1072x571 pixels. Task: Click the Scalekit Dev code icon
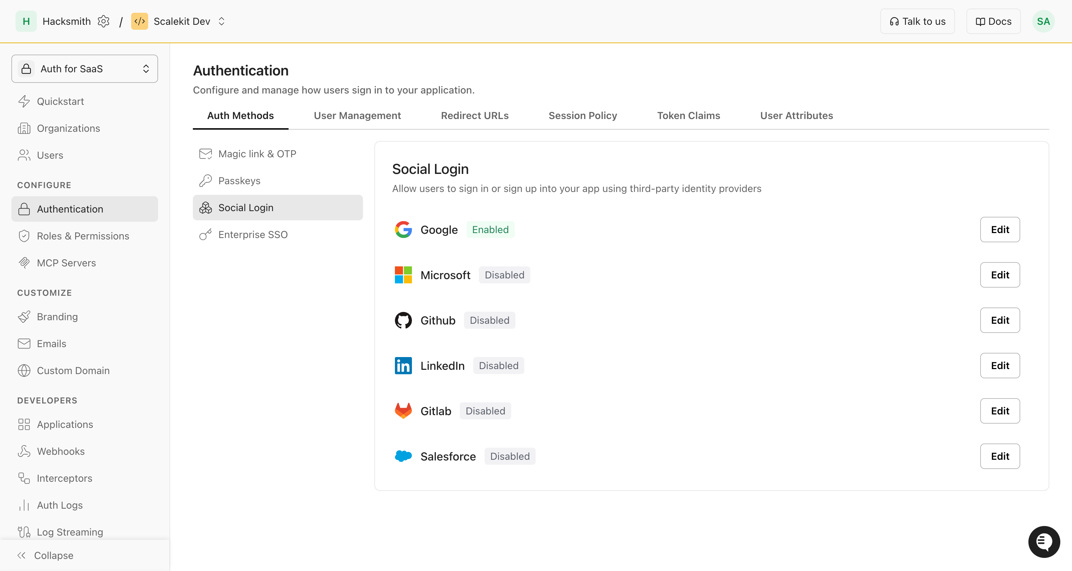point(139,21)
